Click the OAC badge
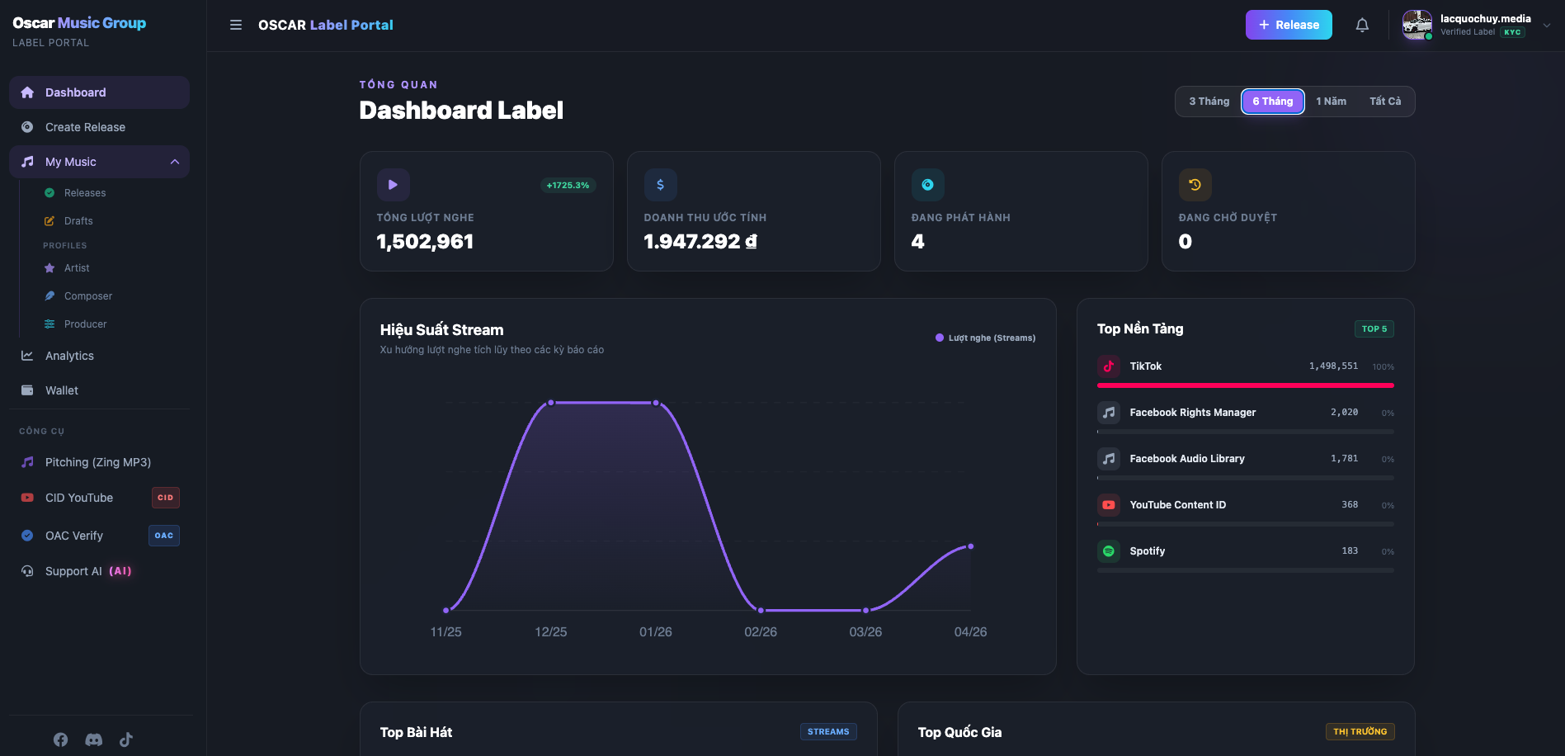This screenshot has height=756, width=1565. [164, 536]
